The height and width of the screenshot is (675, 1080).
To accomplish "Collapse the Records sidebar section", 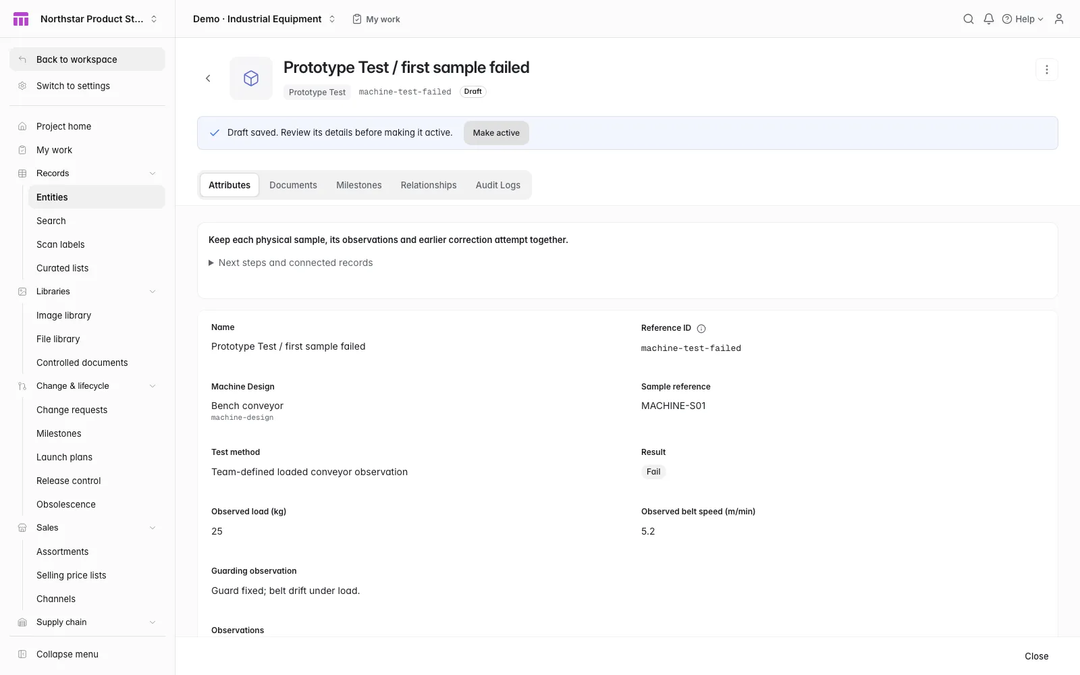I will pos(153,173).
